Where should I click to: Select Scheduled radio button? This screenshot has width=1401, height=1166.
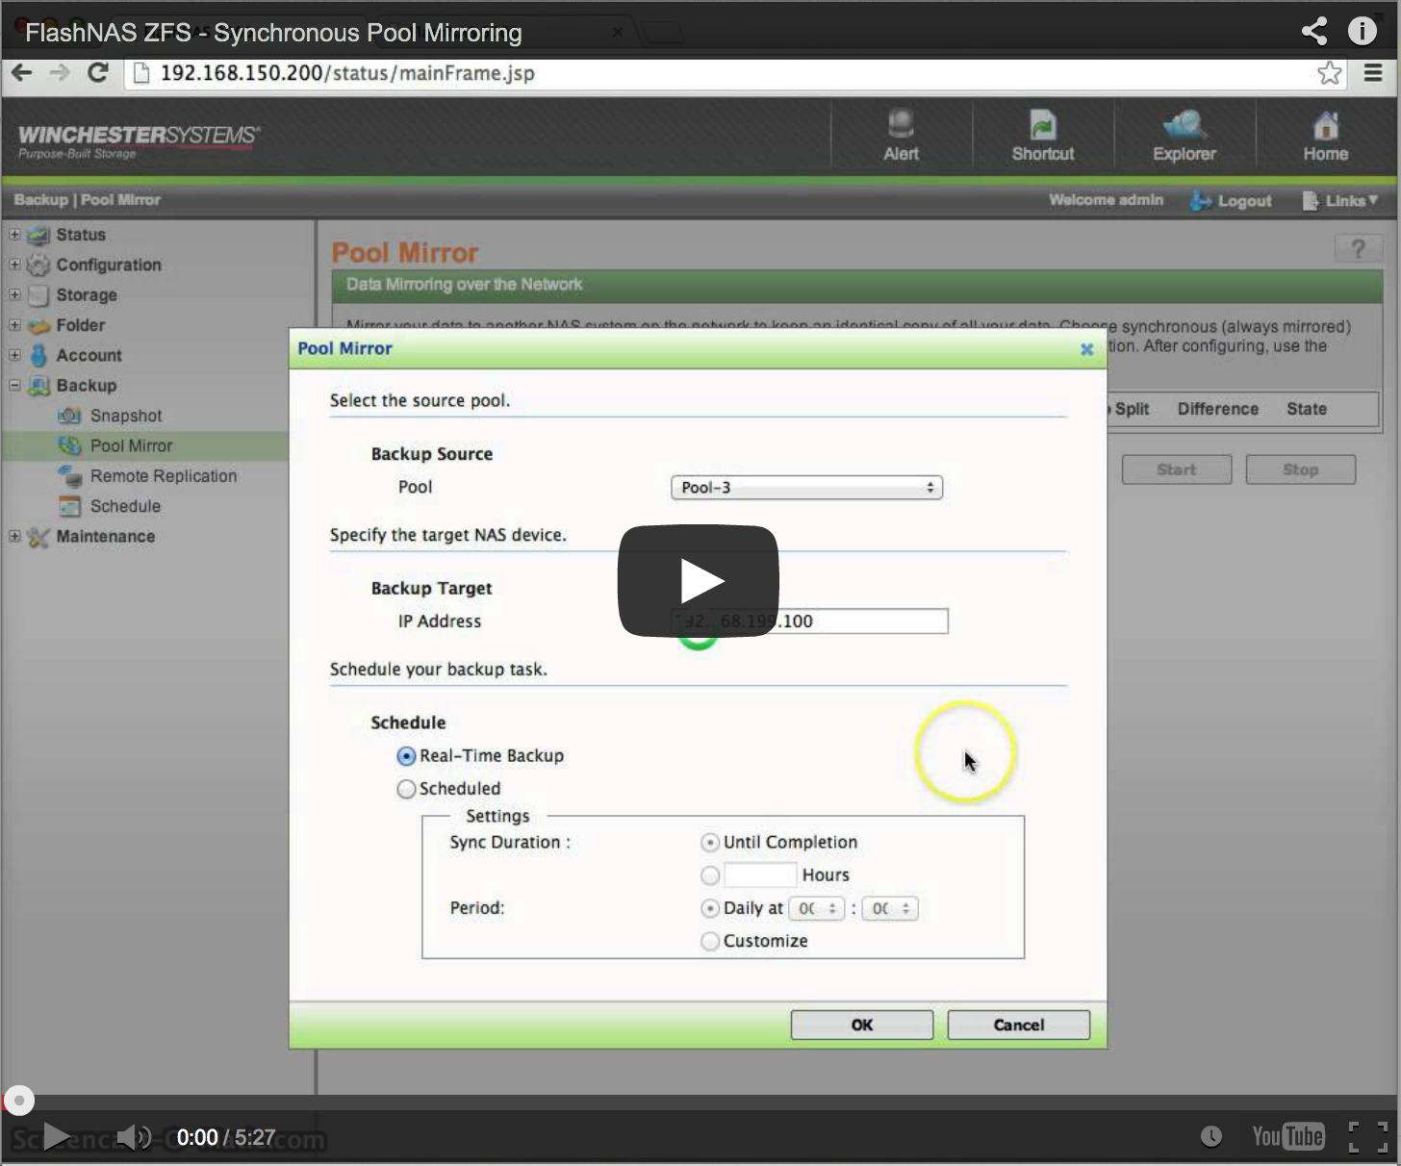tap(406, 789)
